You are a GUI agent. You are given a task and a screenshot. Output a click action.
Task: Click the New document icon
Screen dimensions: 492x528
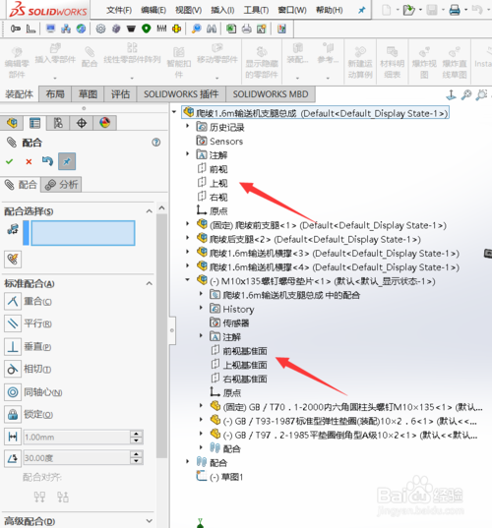[386, 10]
